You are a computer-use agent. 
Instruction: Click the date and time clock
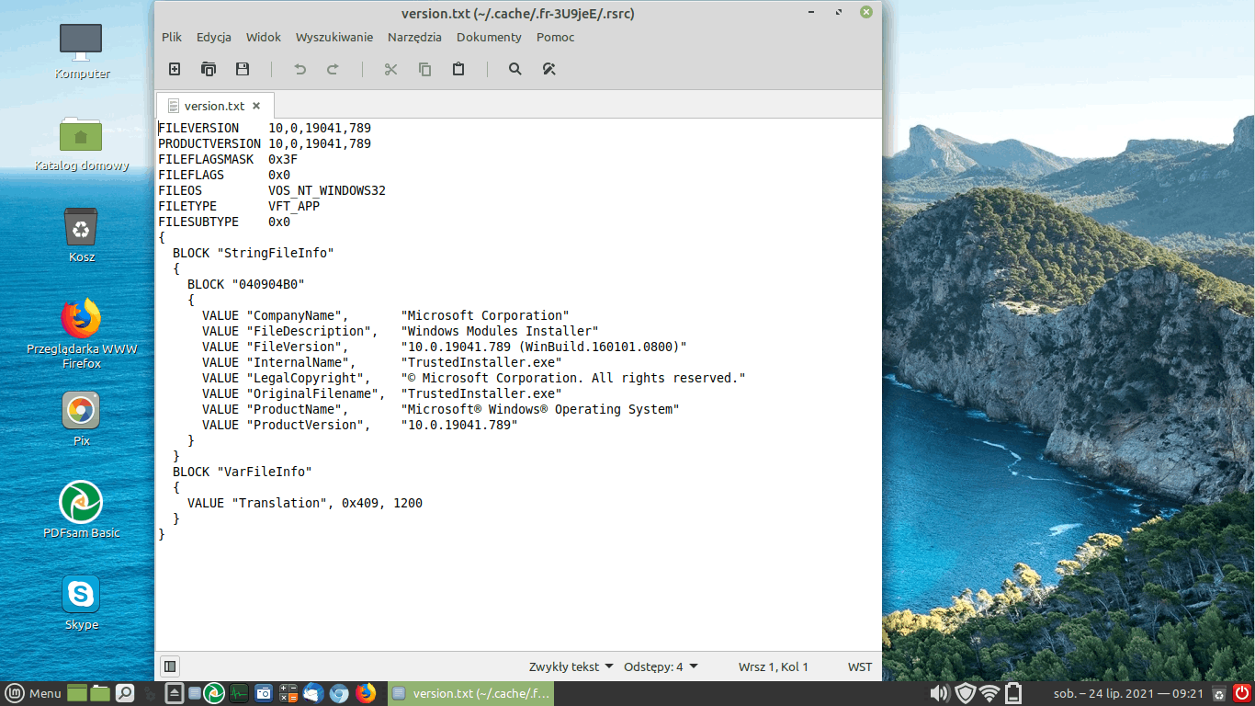pyautogui.click(x=1128, y=693)
